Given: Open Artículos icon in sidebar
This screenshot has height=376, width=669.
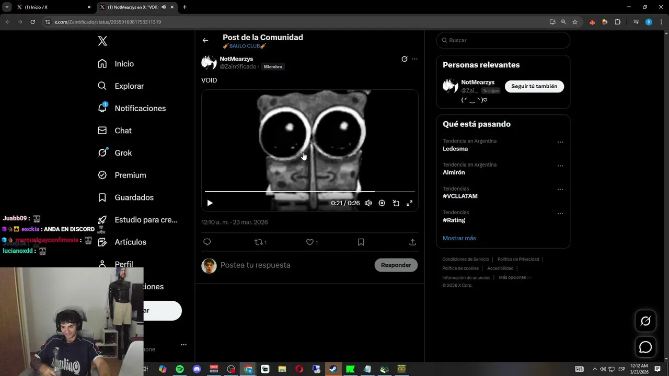Looking at the screenshot, I should (102, 242).
